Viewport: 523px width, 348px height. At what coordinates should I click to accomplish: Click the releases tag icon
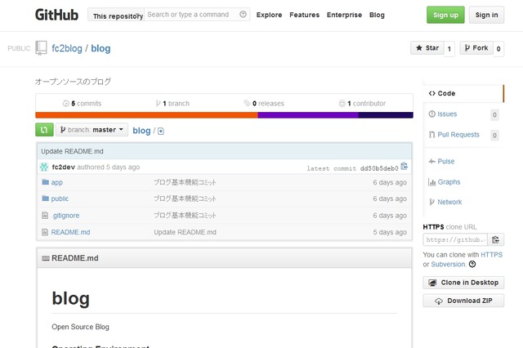(x=247, y=103)
